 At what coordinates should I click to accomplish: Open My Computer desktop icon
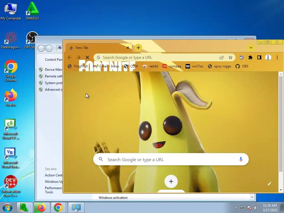(11, 11)
